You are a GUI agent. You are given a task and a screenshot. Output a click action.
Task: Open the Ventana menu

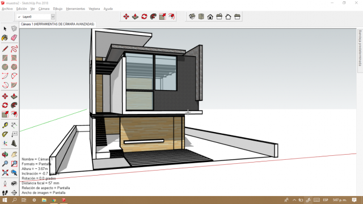coord(94,9)
